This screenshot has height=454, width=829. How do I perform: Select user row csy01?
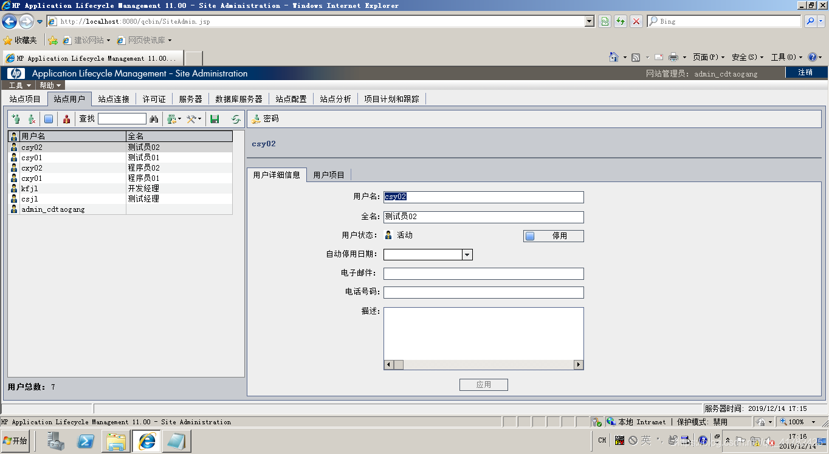point(120,158)
